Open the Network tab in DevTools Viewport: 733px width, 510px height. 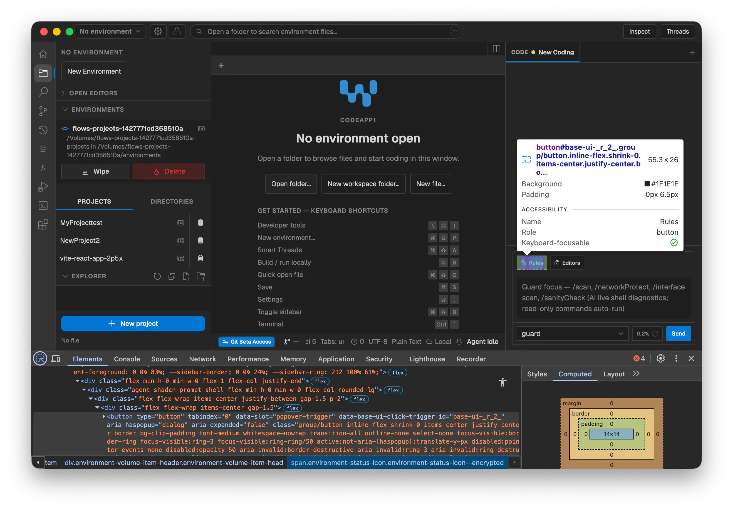tap(202, 359)
